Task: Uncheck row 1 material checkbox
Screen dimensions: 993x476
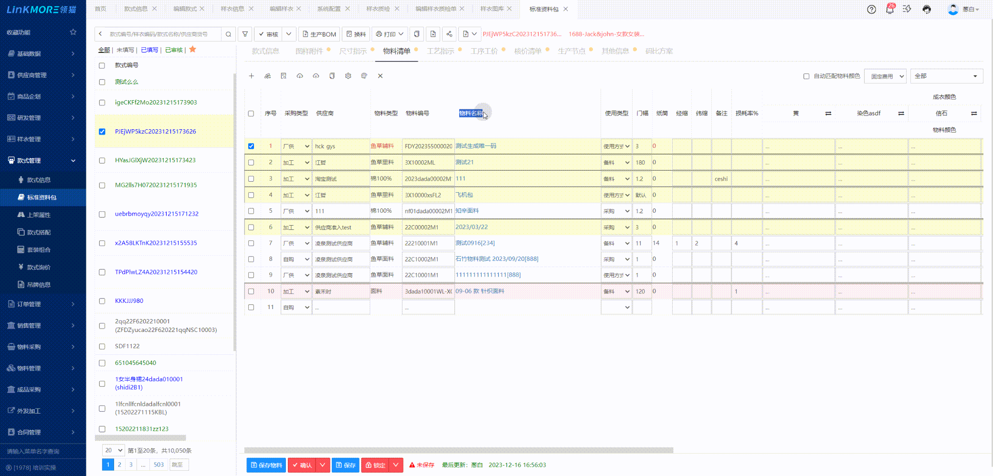Action: tap(251, 146)
